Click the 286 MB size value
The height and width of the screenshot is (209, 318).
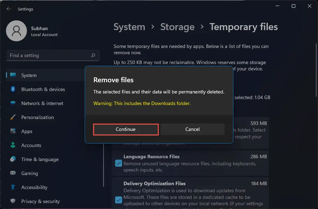click(259, 156)
